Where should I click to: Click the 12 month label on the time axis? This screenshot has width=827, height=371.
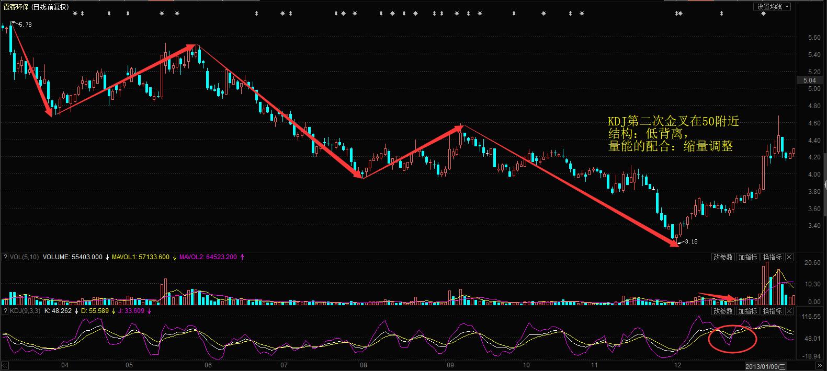coord(678,365)
